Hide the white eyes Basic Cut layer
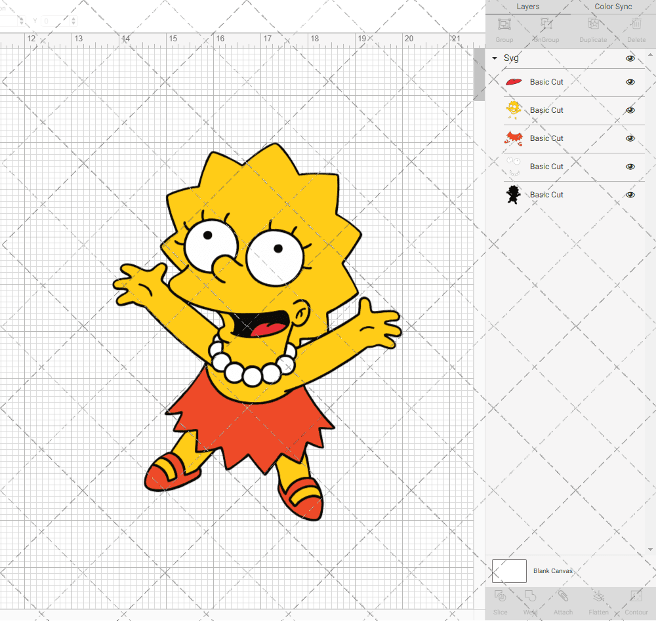This screenshot has width=656, height=621. click(630, 167)
